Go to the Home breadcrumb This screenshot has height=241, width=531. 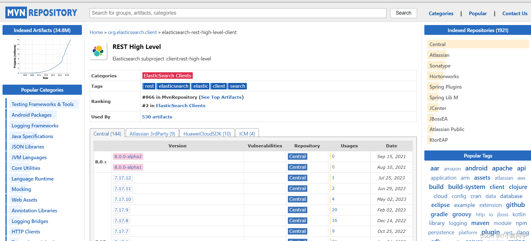pos(96,32)
